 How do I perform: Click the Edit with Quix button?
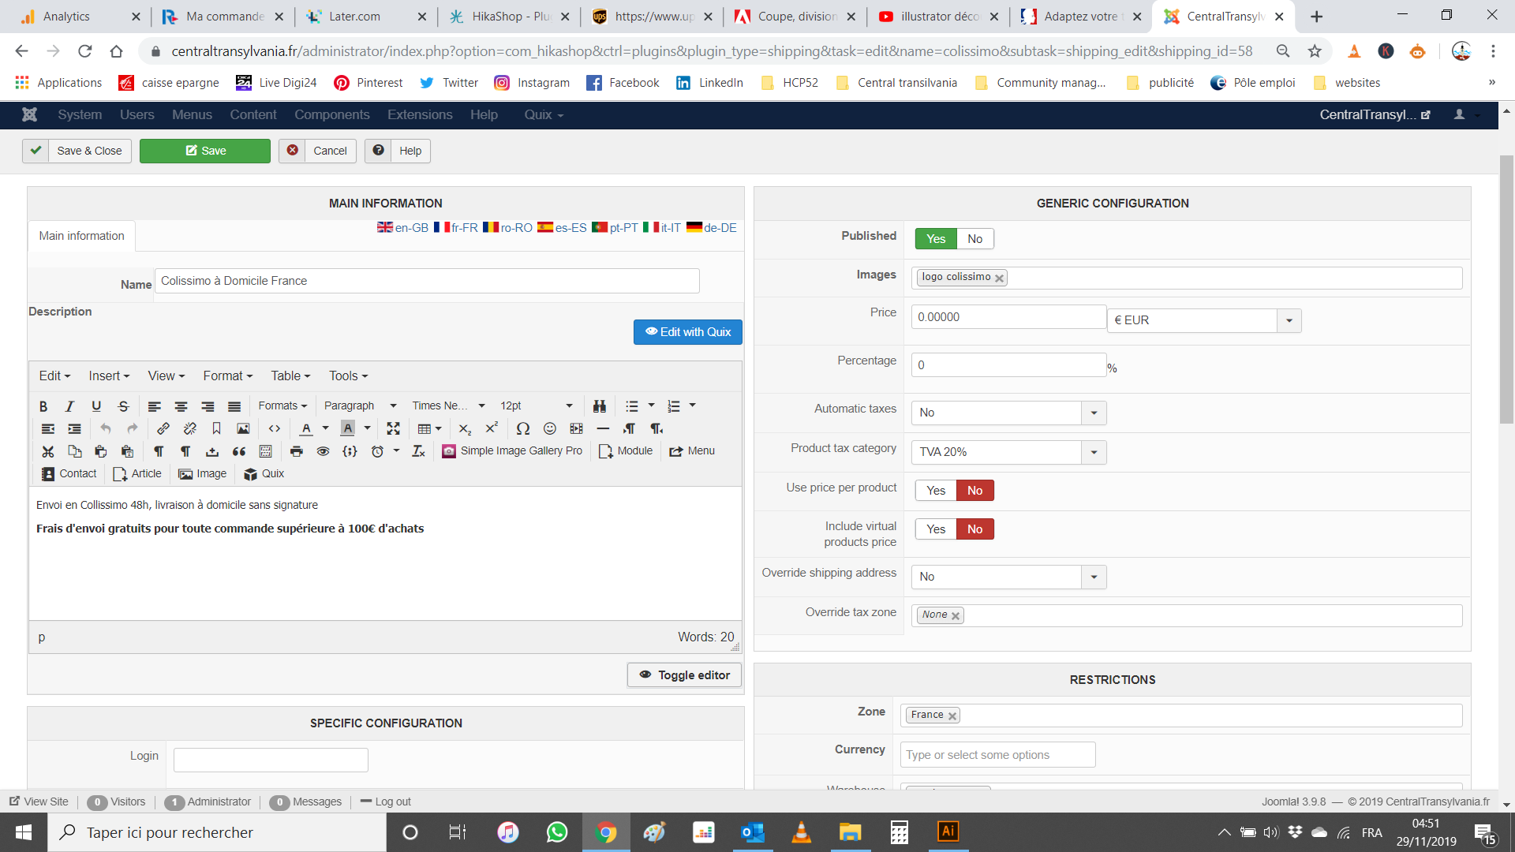(x=688, y=332)
